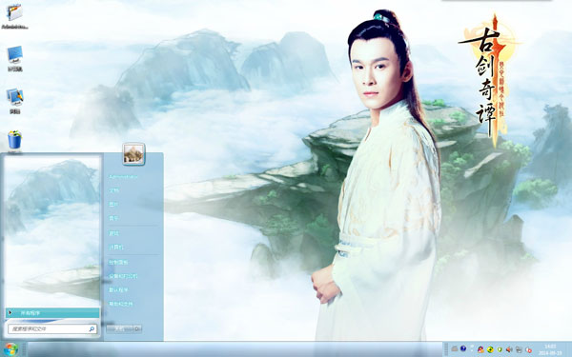Viewport: 572px width, 357px height.
Task: Expand All Programs (所有程序) list
Action: (x=52, y=313)
